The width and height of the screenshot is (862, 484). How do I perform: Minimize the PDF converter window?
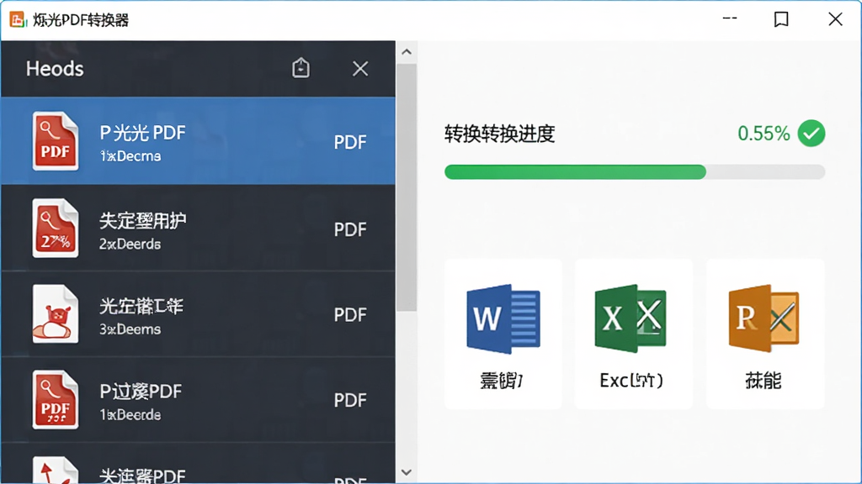(730, 18)
